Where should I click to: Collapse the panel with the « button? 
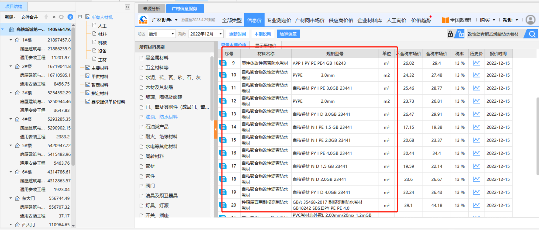[128, 7]
